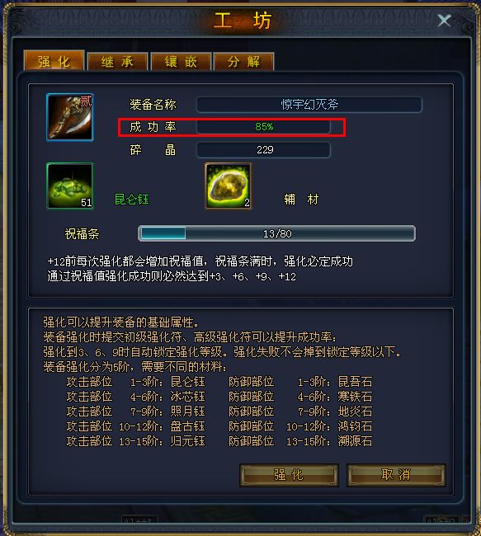The image size is (481, 536).
Task: Click the green 昆仑钰 material label
Action: click(132, 200)
